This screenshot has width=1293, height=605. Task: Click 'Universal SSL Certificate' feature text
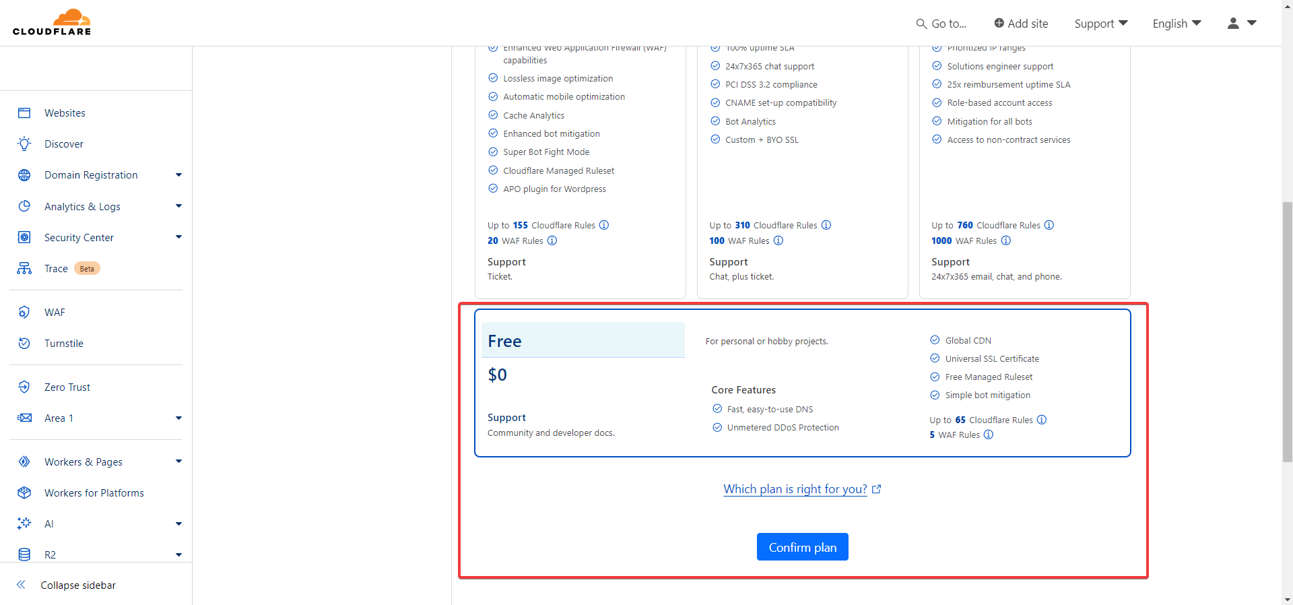992,358
